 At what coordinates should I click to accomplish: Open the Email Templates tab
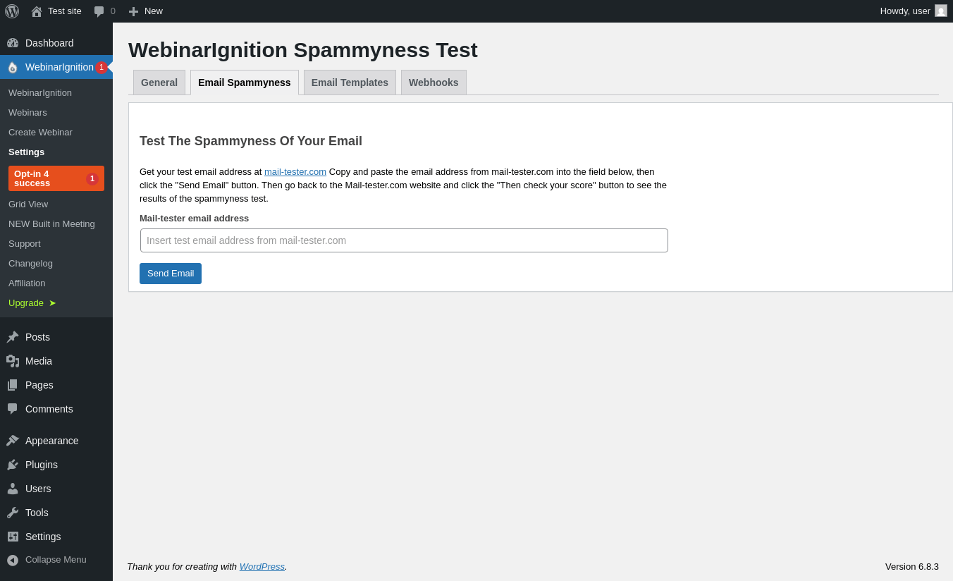[x=350, y=82]
